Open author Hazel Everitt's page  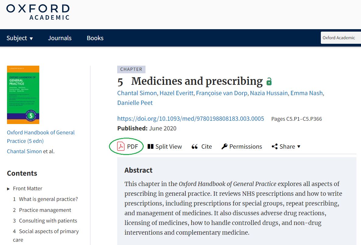tap(177, 93)
